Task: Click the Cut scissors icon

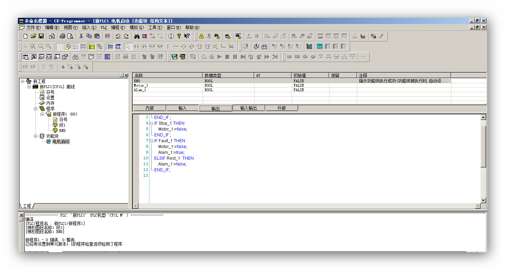Action: point(81,36)
